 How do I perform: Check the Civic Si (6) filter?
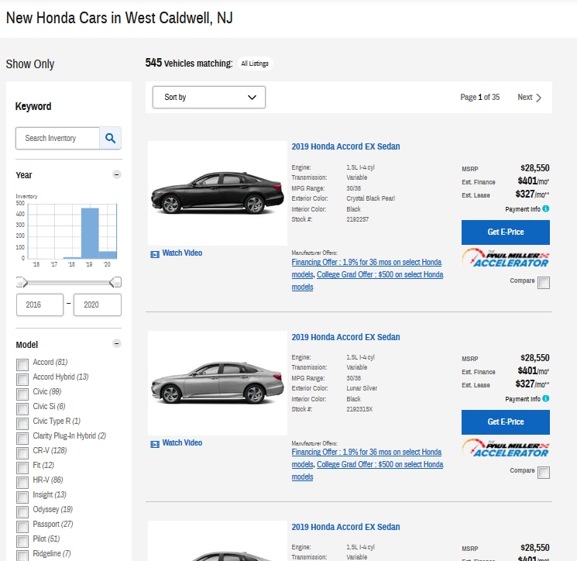(22, 409)
